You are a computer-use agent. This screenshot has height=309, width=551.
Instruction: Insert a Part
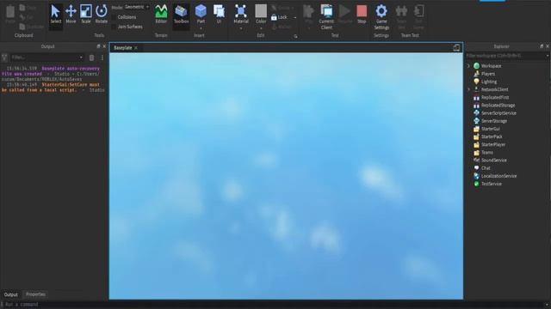coord(201,14)
